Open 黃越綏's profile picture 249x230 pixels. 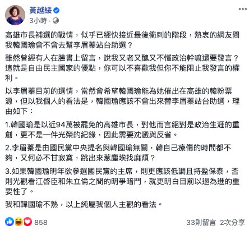15,15
